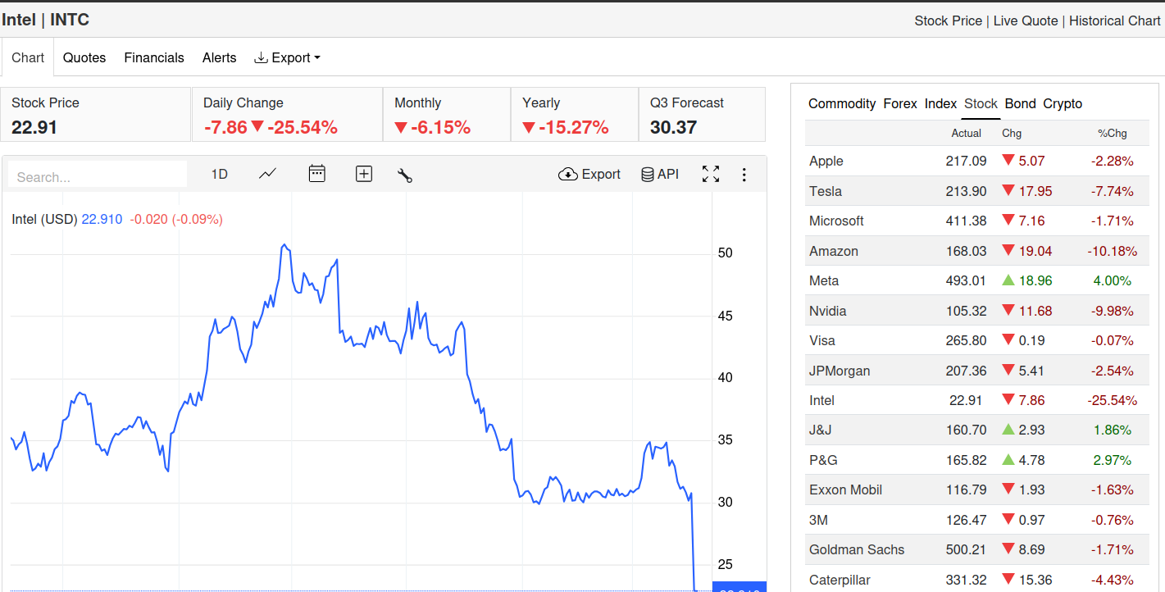Click the Live Quote header link
The height and width of the screenshot is (592, 1165).
coord(1026,20)
